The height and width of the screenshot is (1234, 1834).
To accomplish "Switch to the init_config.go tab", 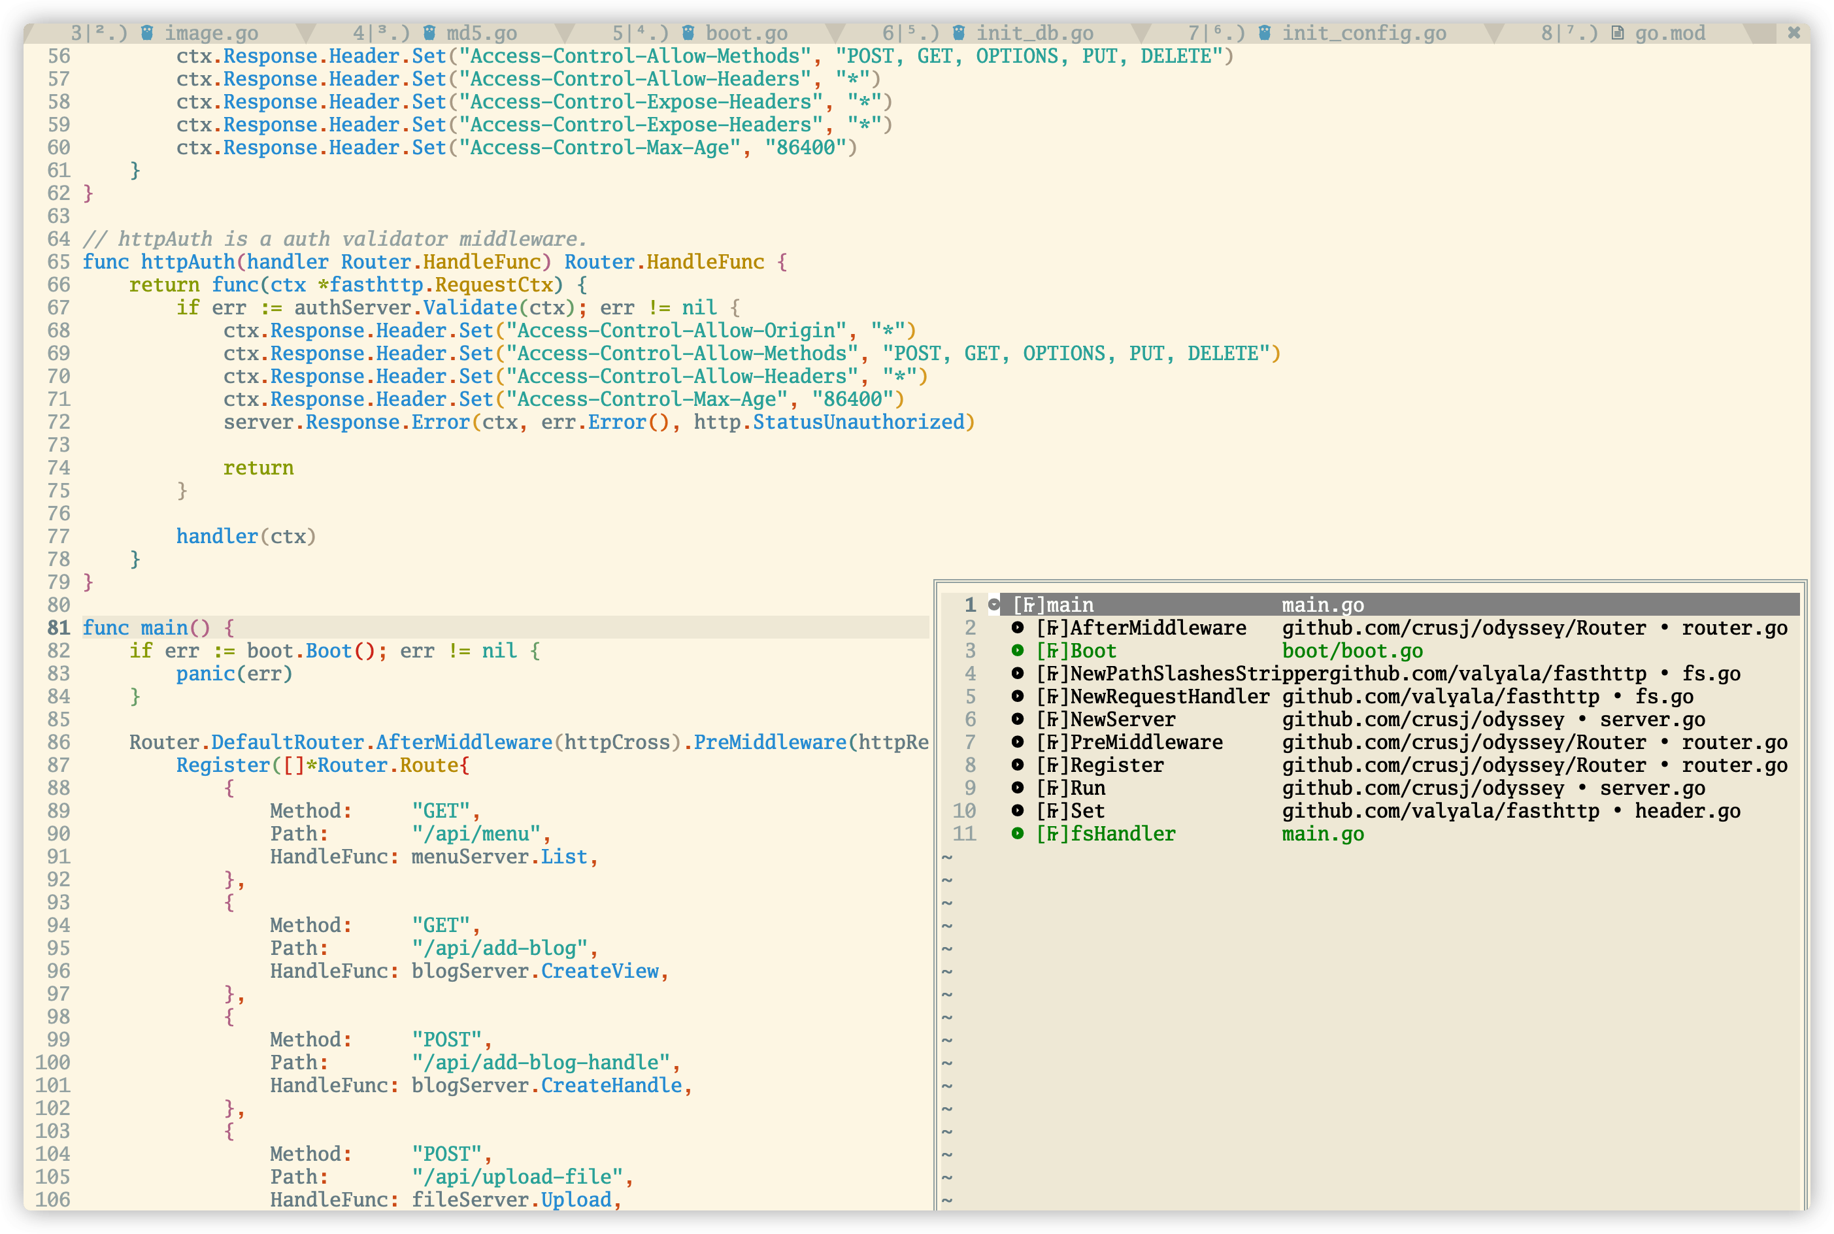I will 1363,33.
